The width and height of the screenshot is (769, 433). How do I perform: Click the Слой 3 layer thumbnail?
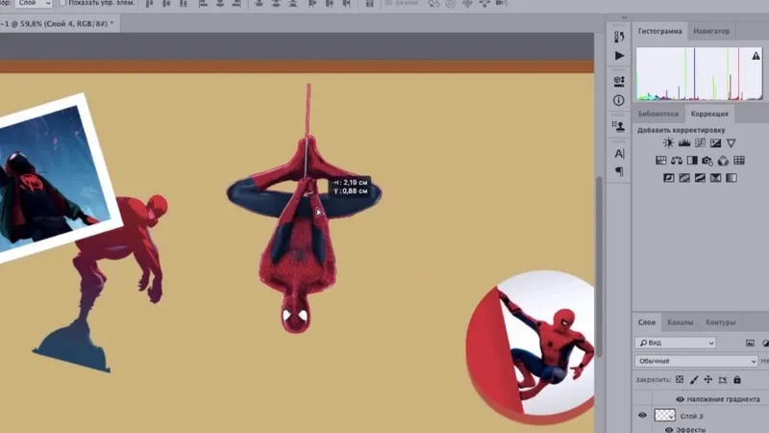pos(664,416)
